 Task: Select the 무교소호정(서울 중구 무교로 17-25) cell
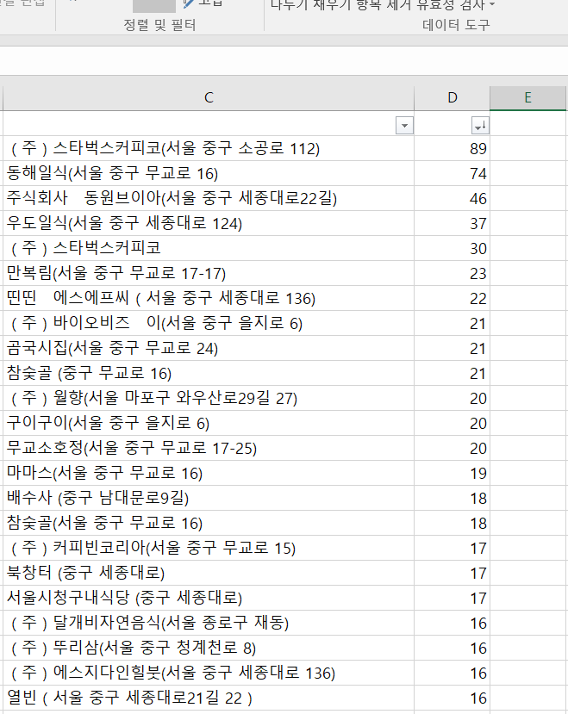pos(209,448)
